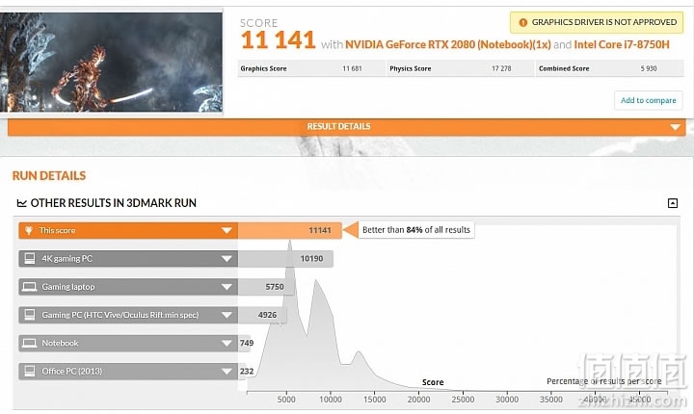Viewport: 694px width, 414px height.
Task: Click the laptop icon for Gaming laptop
Action: tap(30, 287)
